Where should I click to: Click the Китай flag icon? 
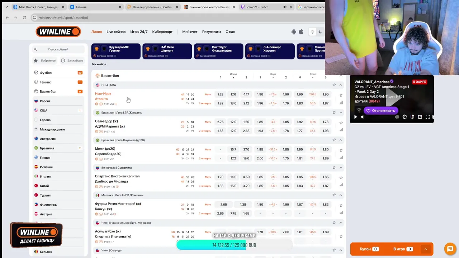(36, 186)
